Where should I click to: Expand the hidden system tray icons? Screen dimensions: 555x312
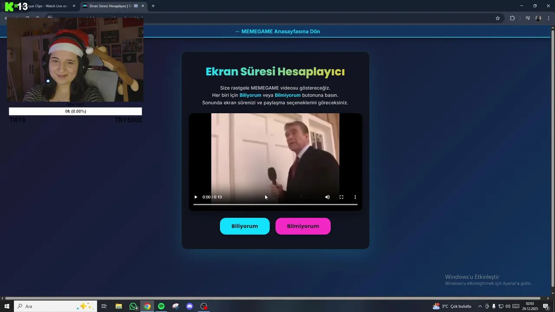point(480,306)
